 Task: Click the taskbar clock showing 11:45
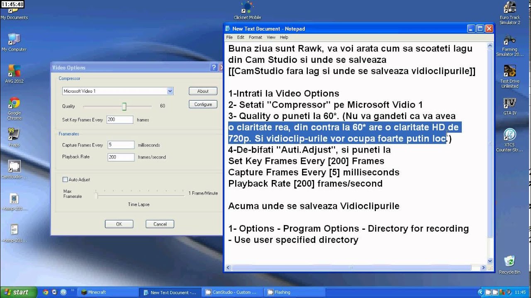coord(520,292)
